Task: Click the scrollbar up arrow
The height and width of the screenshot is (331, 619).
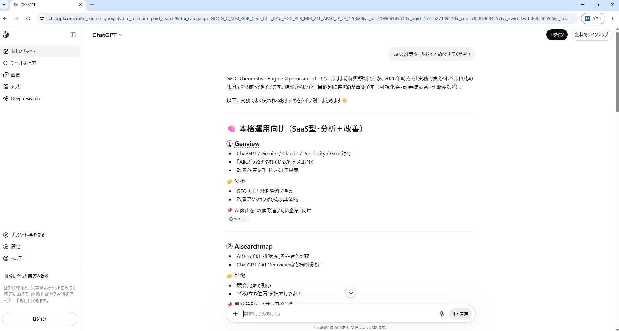Action: [x=617, y=29]
